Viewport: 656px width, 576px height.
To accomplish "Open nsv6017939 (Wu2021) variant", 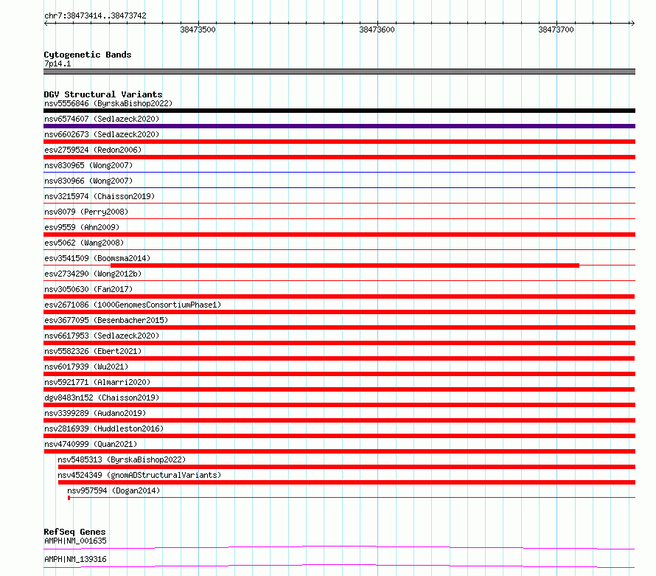I will tap(86, 367).
